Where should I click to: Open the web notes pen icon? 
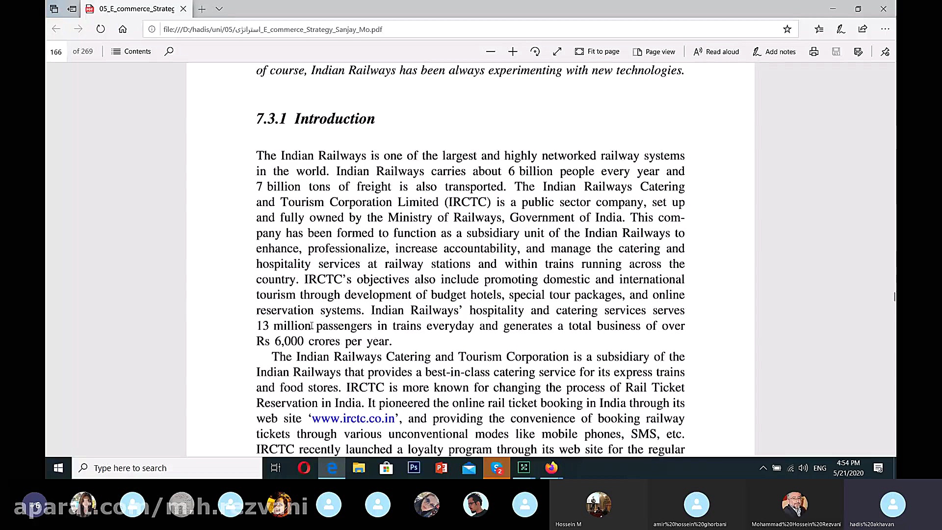point(841,29)
